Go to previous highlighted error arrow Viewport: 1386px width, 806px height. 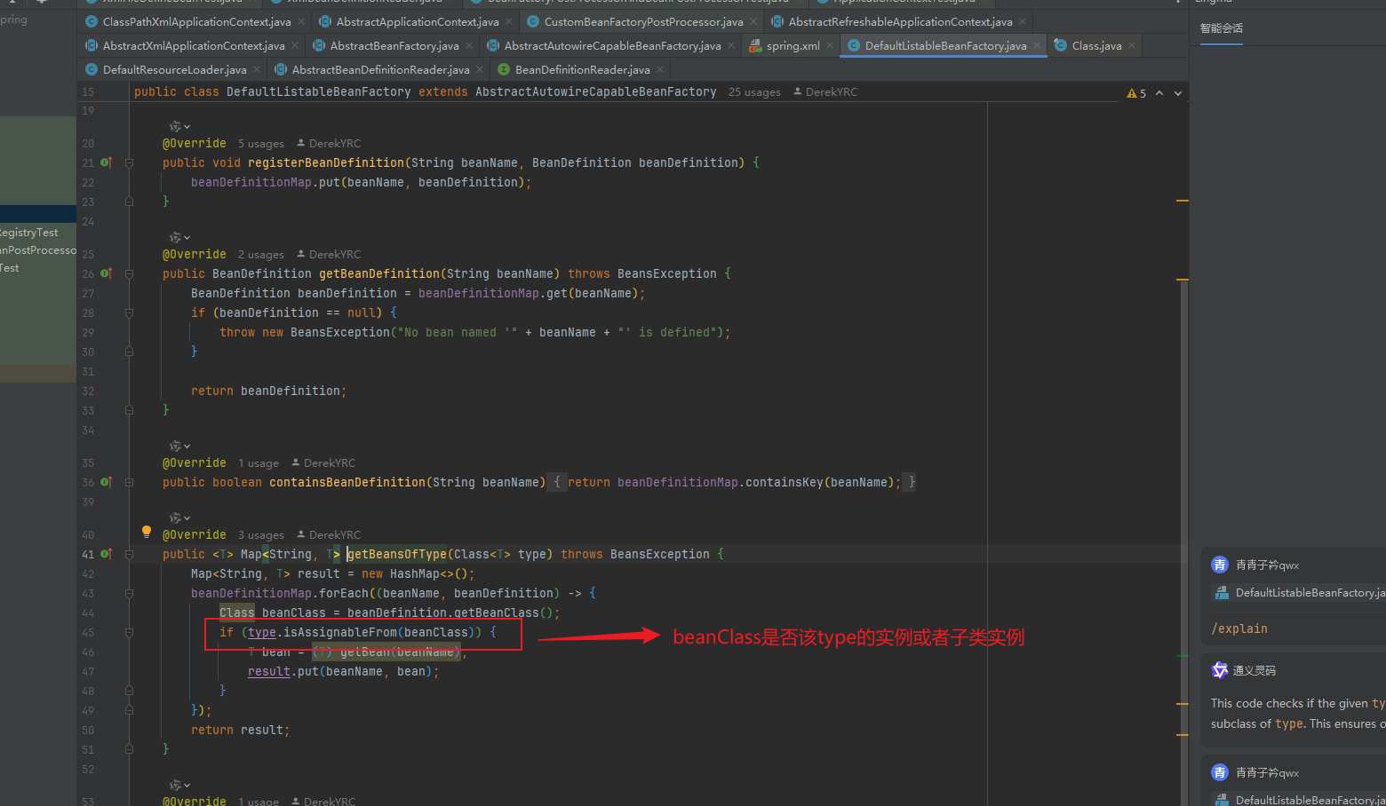tap(1159, 93)
